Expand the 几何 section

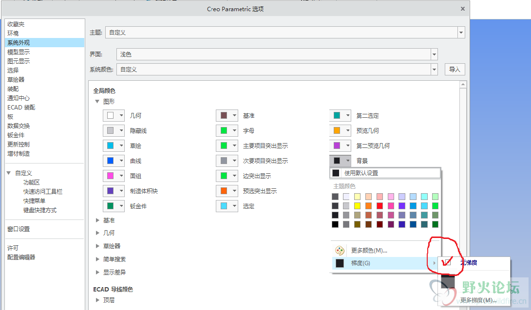[x=97, y=233]
